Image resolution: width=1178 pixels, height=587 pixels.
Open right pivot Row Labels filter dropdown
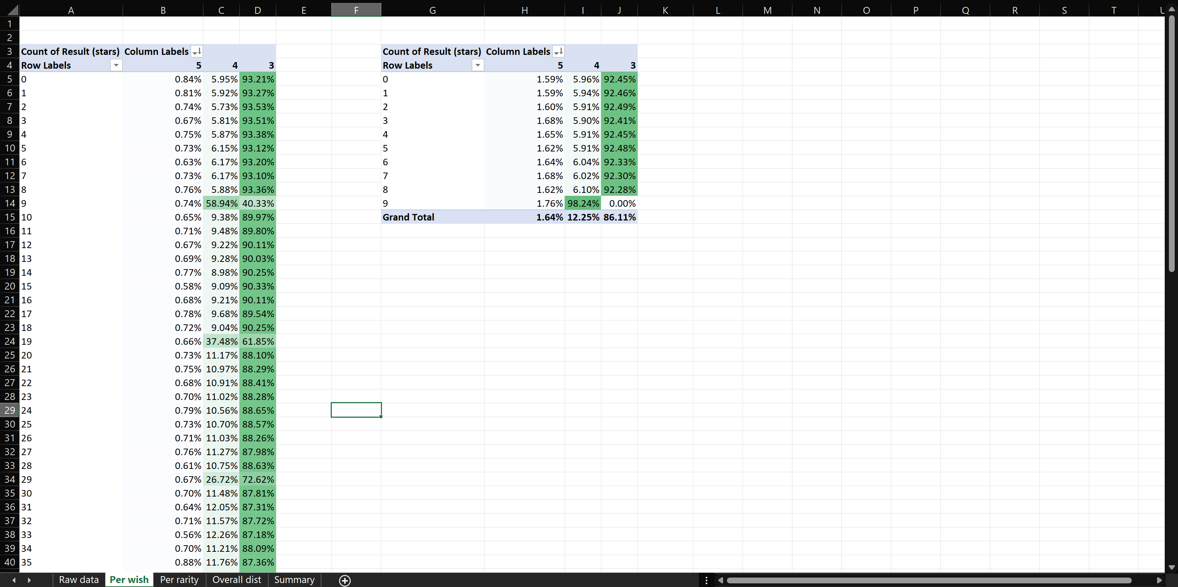[478, 65]
